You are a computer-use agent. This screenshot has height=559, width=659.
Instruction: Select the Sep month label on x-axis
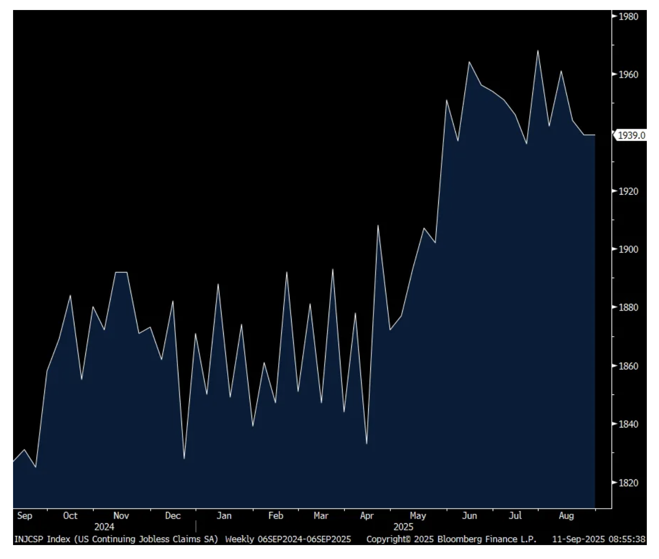24,516
